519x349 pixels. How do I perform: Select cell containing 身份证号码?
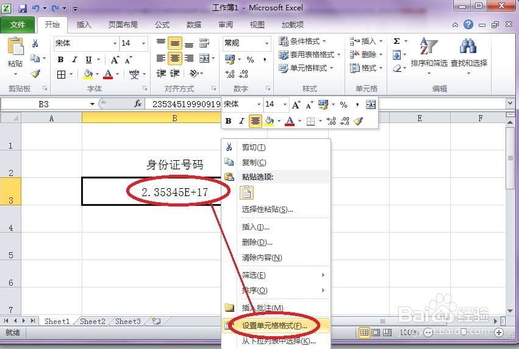tap(174, 164)
